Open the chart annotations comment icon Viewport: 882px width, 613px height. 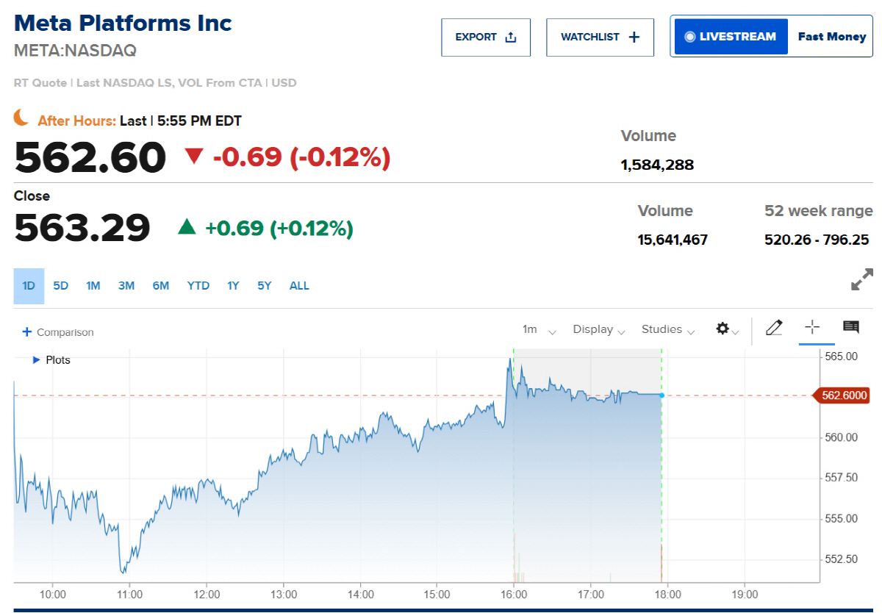click(x=851, y=328)
